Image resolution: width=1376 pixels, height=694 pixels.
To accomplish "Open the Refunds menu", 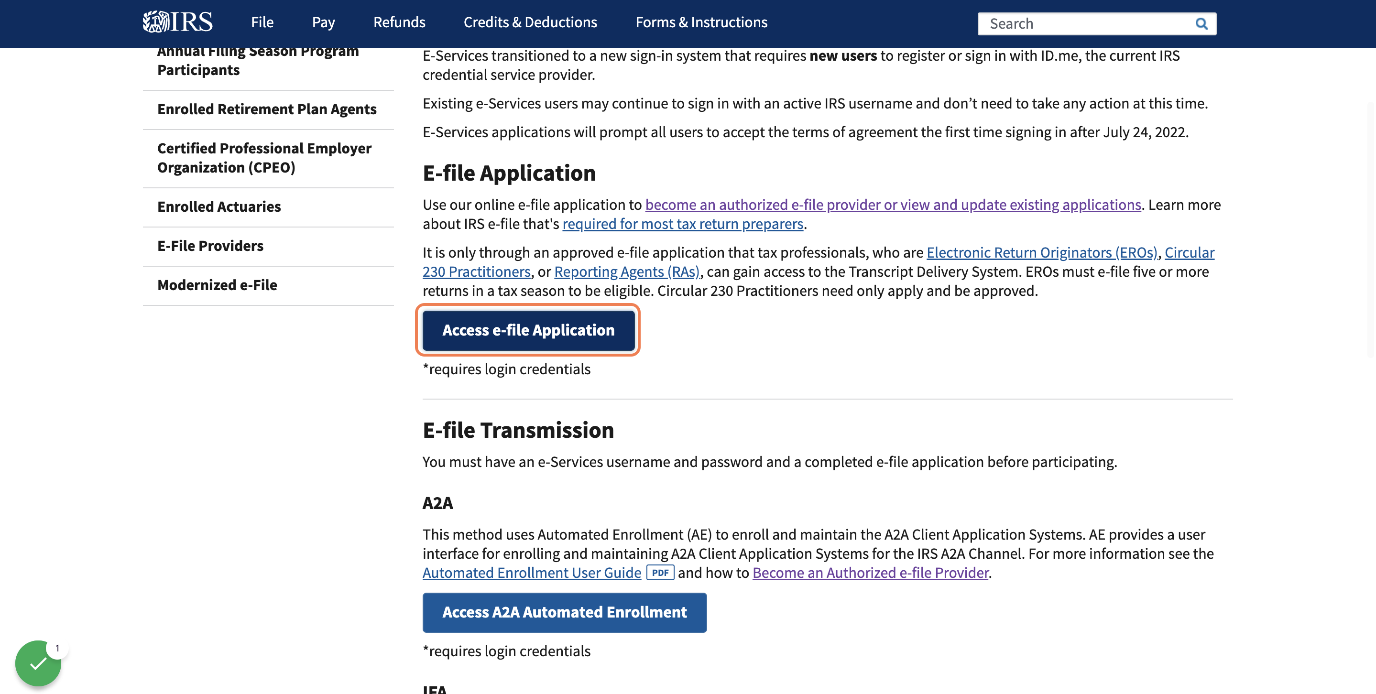I will (399, 22).
